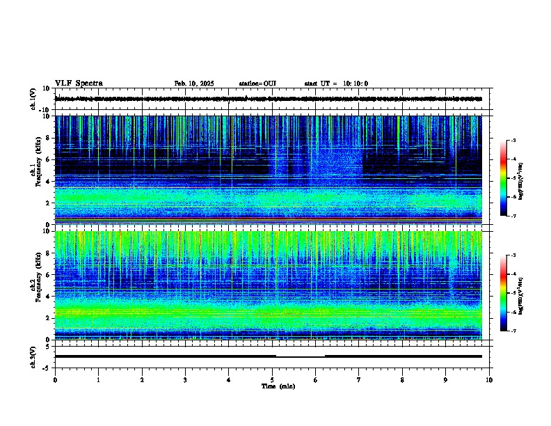The height and width of the screenshot is (426, 551).
Task: Click the ch.2 spectrogram color scale bar
Action: pos(504,293)
